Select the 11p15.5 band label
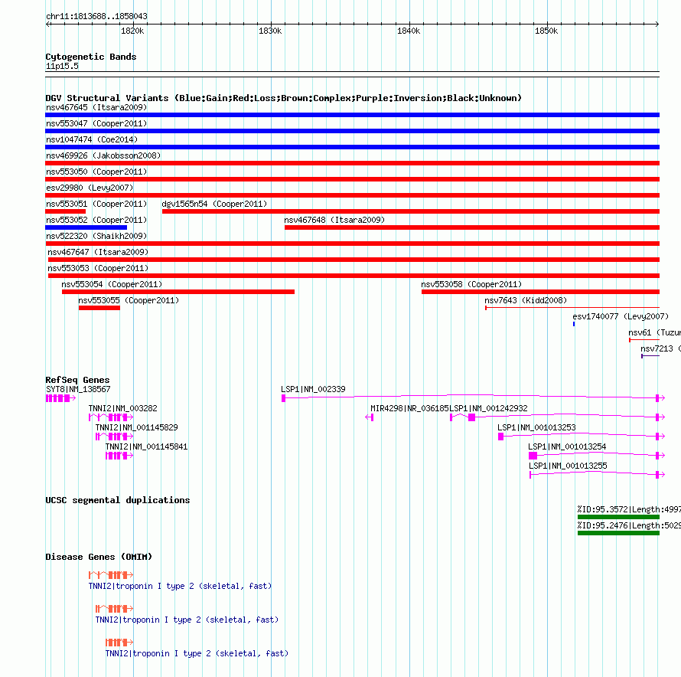This screenshot has height=677, width=681. click(x=62, y=66)
